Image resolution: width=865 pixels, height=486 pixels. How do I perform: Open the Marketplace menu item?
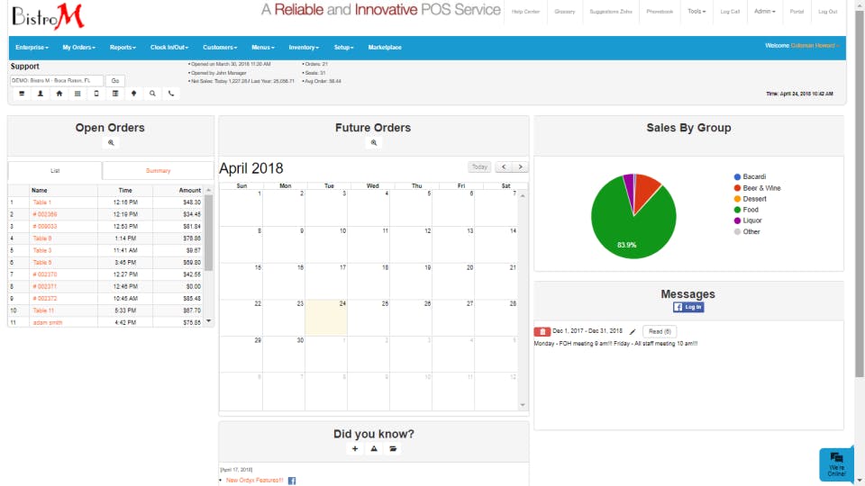385,48
